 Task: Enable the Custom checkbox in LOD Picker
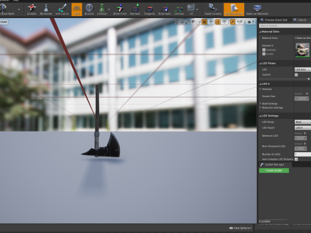[x=296, y=74]
